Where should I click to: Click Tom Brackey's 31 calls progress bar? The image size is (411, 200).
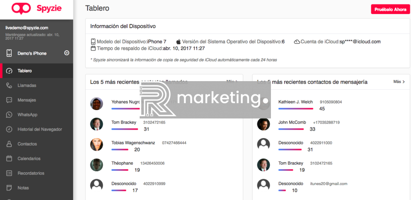tap(124, 129)
